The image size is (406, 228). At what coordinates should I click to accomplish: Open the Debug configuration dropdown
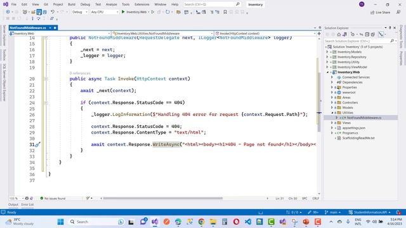coord(80,12)
